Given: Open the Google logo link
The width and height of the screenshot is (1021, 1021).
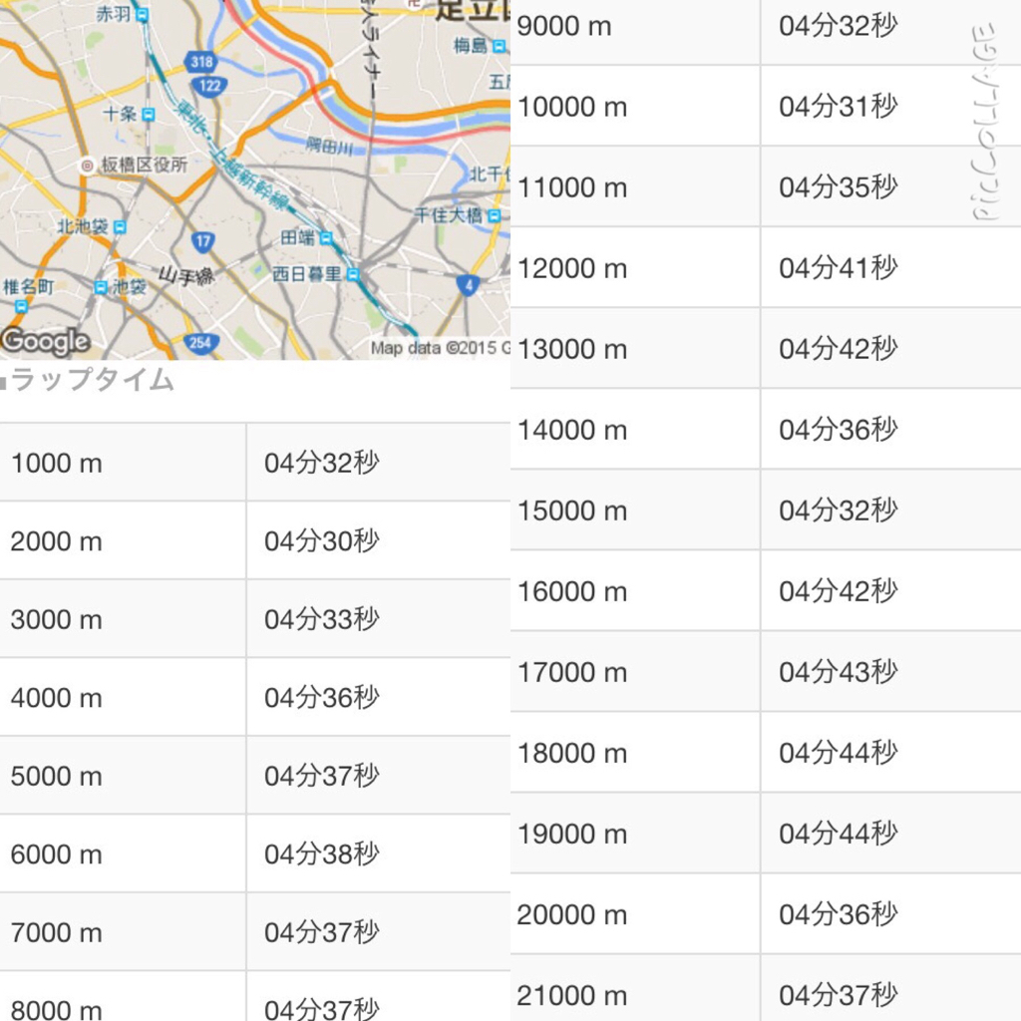Looking at the screenshot, I should [x=45, y=341].
